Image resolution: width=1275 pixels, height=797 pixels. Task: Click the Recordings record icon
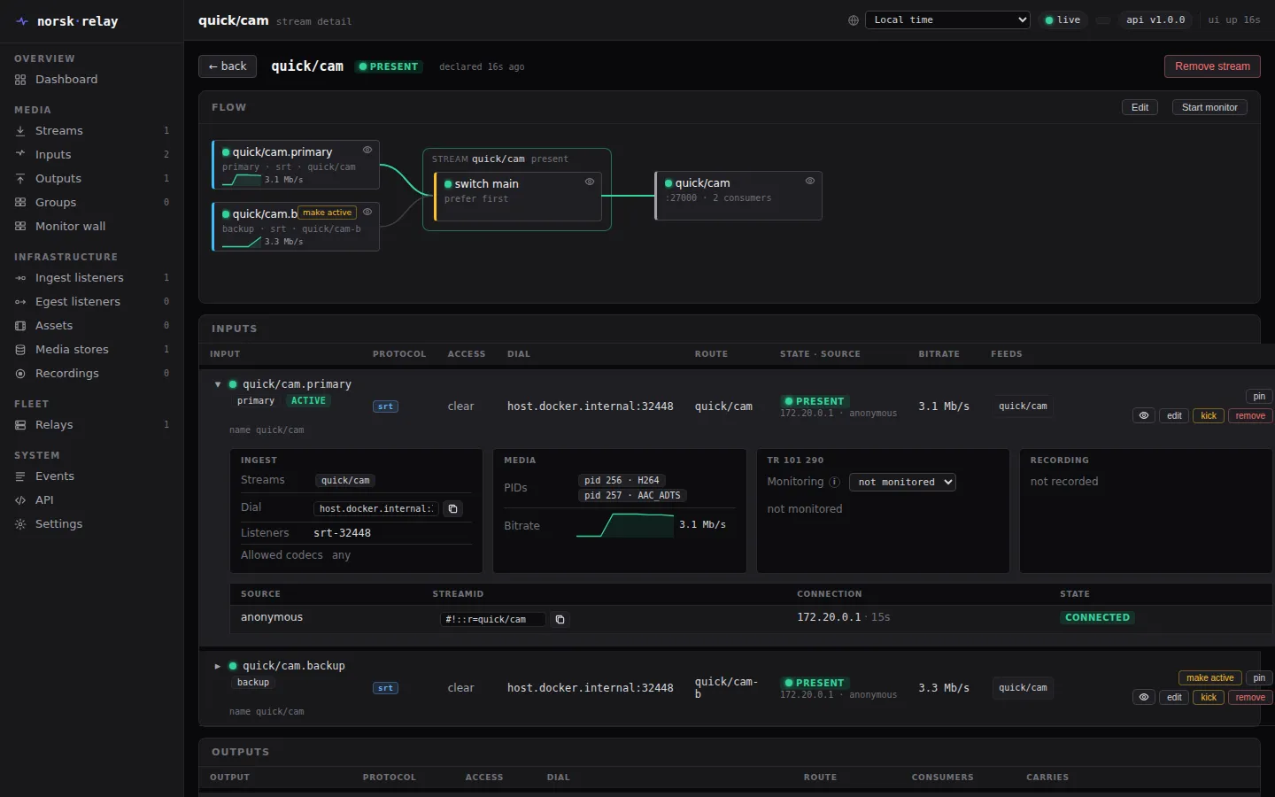coord(20,374)
